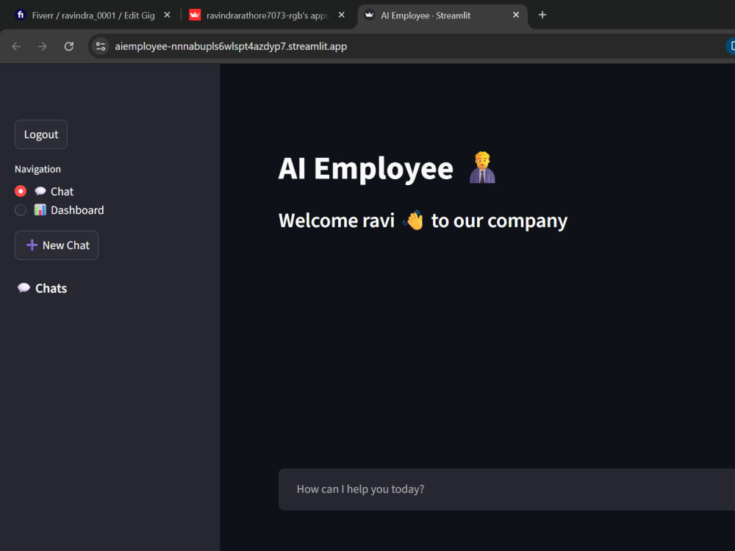Close the AI Employee Streamlit tab
This screenshot has height=551, width=735.
tap(516, 15)
